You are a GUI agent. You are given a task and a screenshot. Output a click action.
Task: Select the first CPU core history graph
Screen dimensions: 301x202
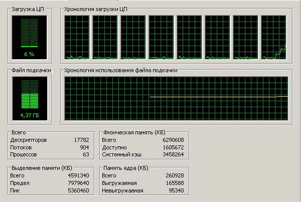coord(76,37)
